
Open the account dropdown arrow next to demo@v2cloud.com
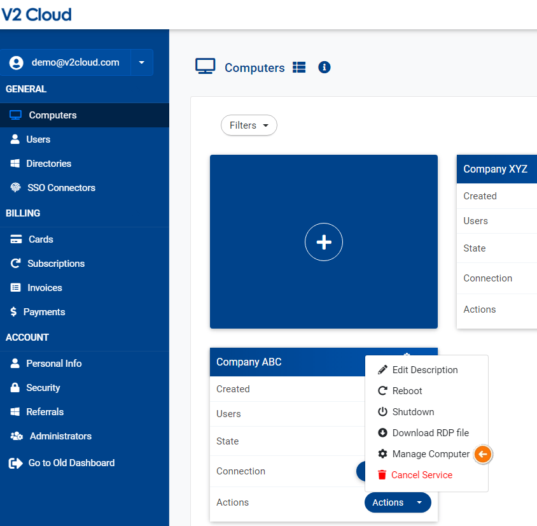coord(141,62)
